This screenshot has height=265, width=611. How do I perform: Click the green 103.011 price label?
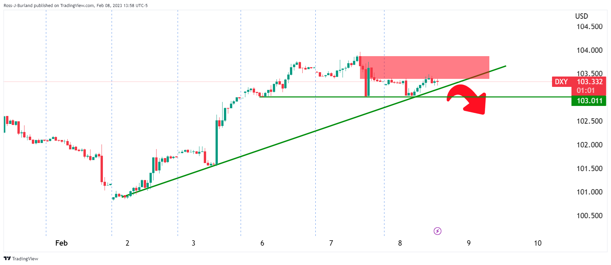click(x=589, y=101)
